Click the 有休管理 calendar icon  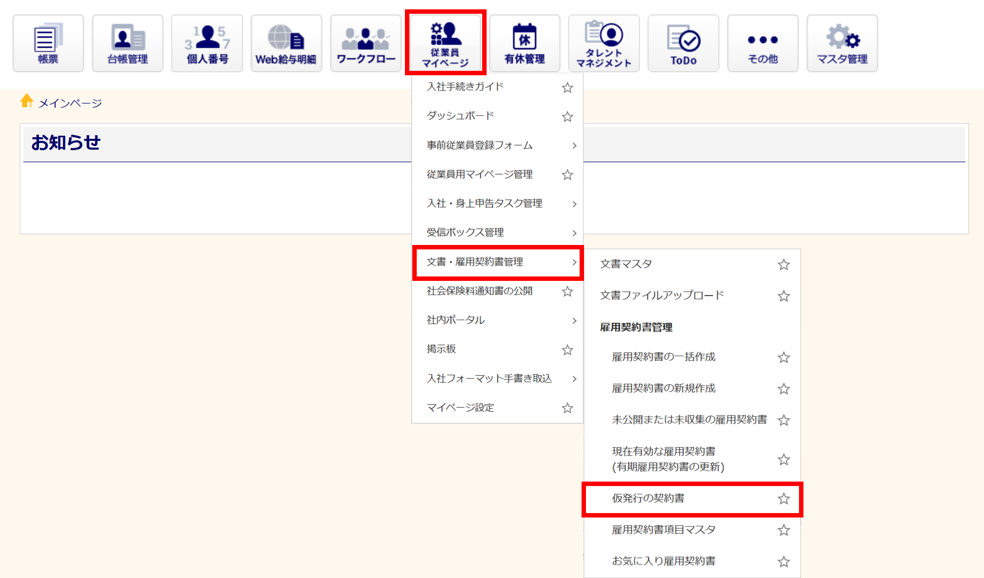(x=524, y=43)
